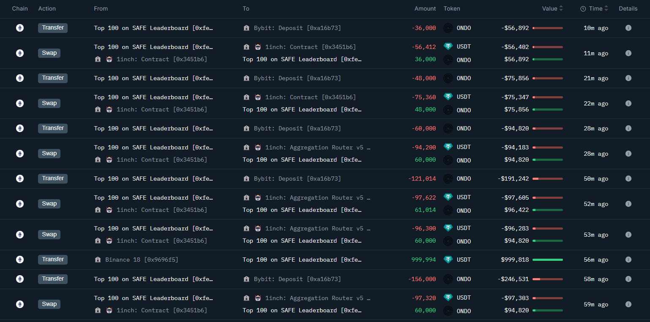Open details info icon for 53m ago swap
Image resolution: width=650 pixels, height=322 pixels.
(628, 235)
